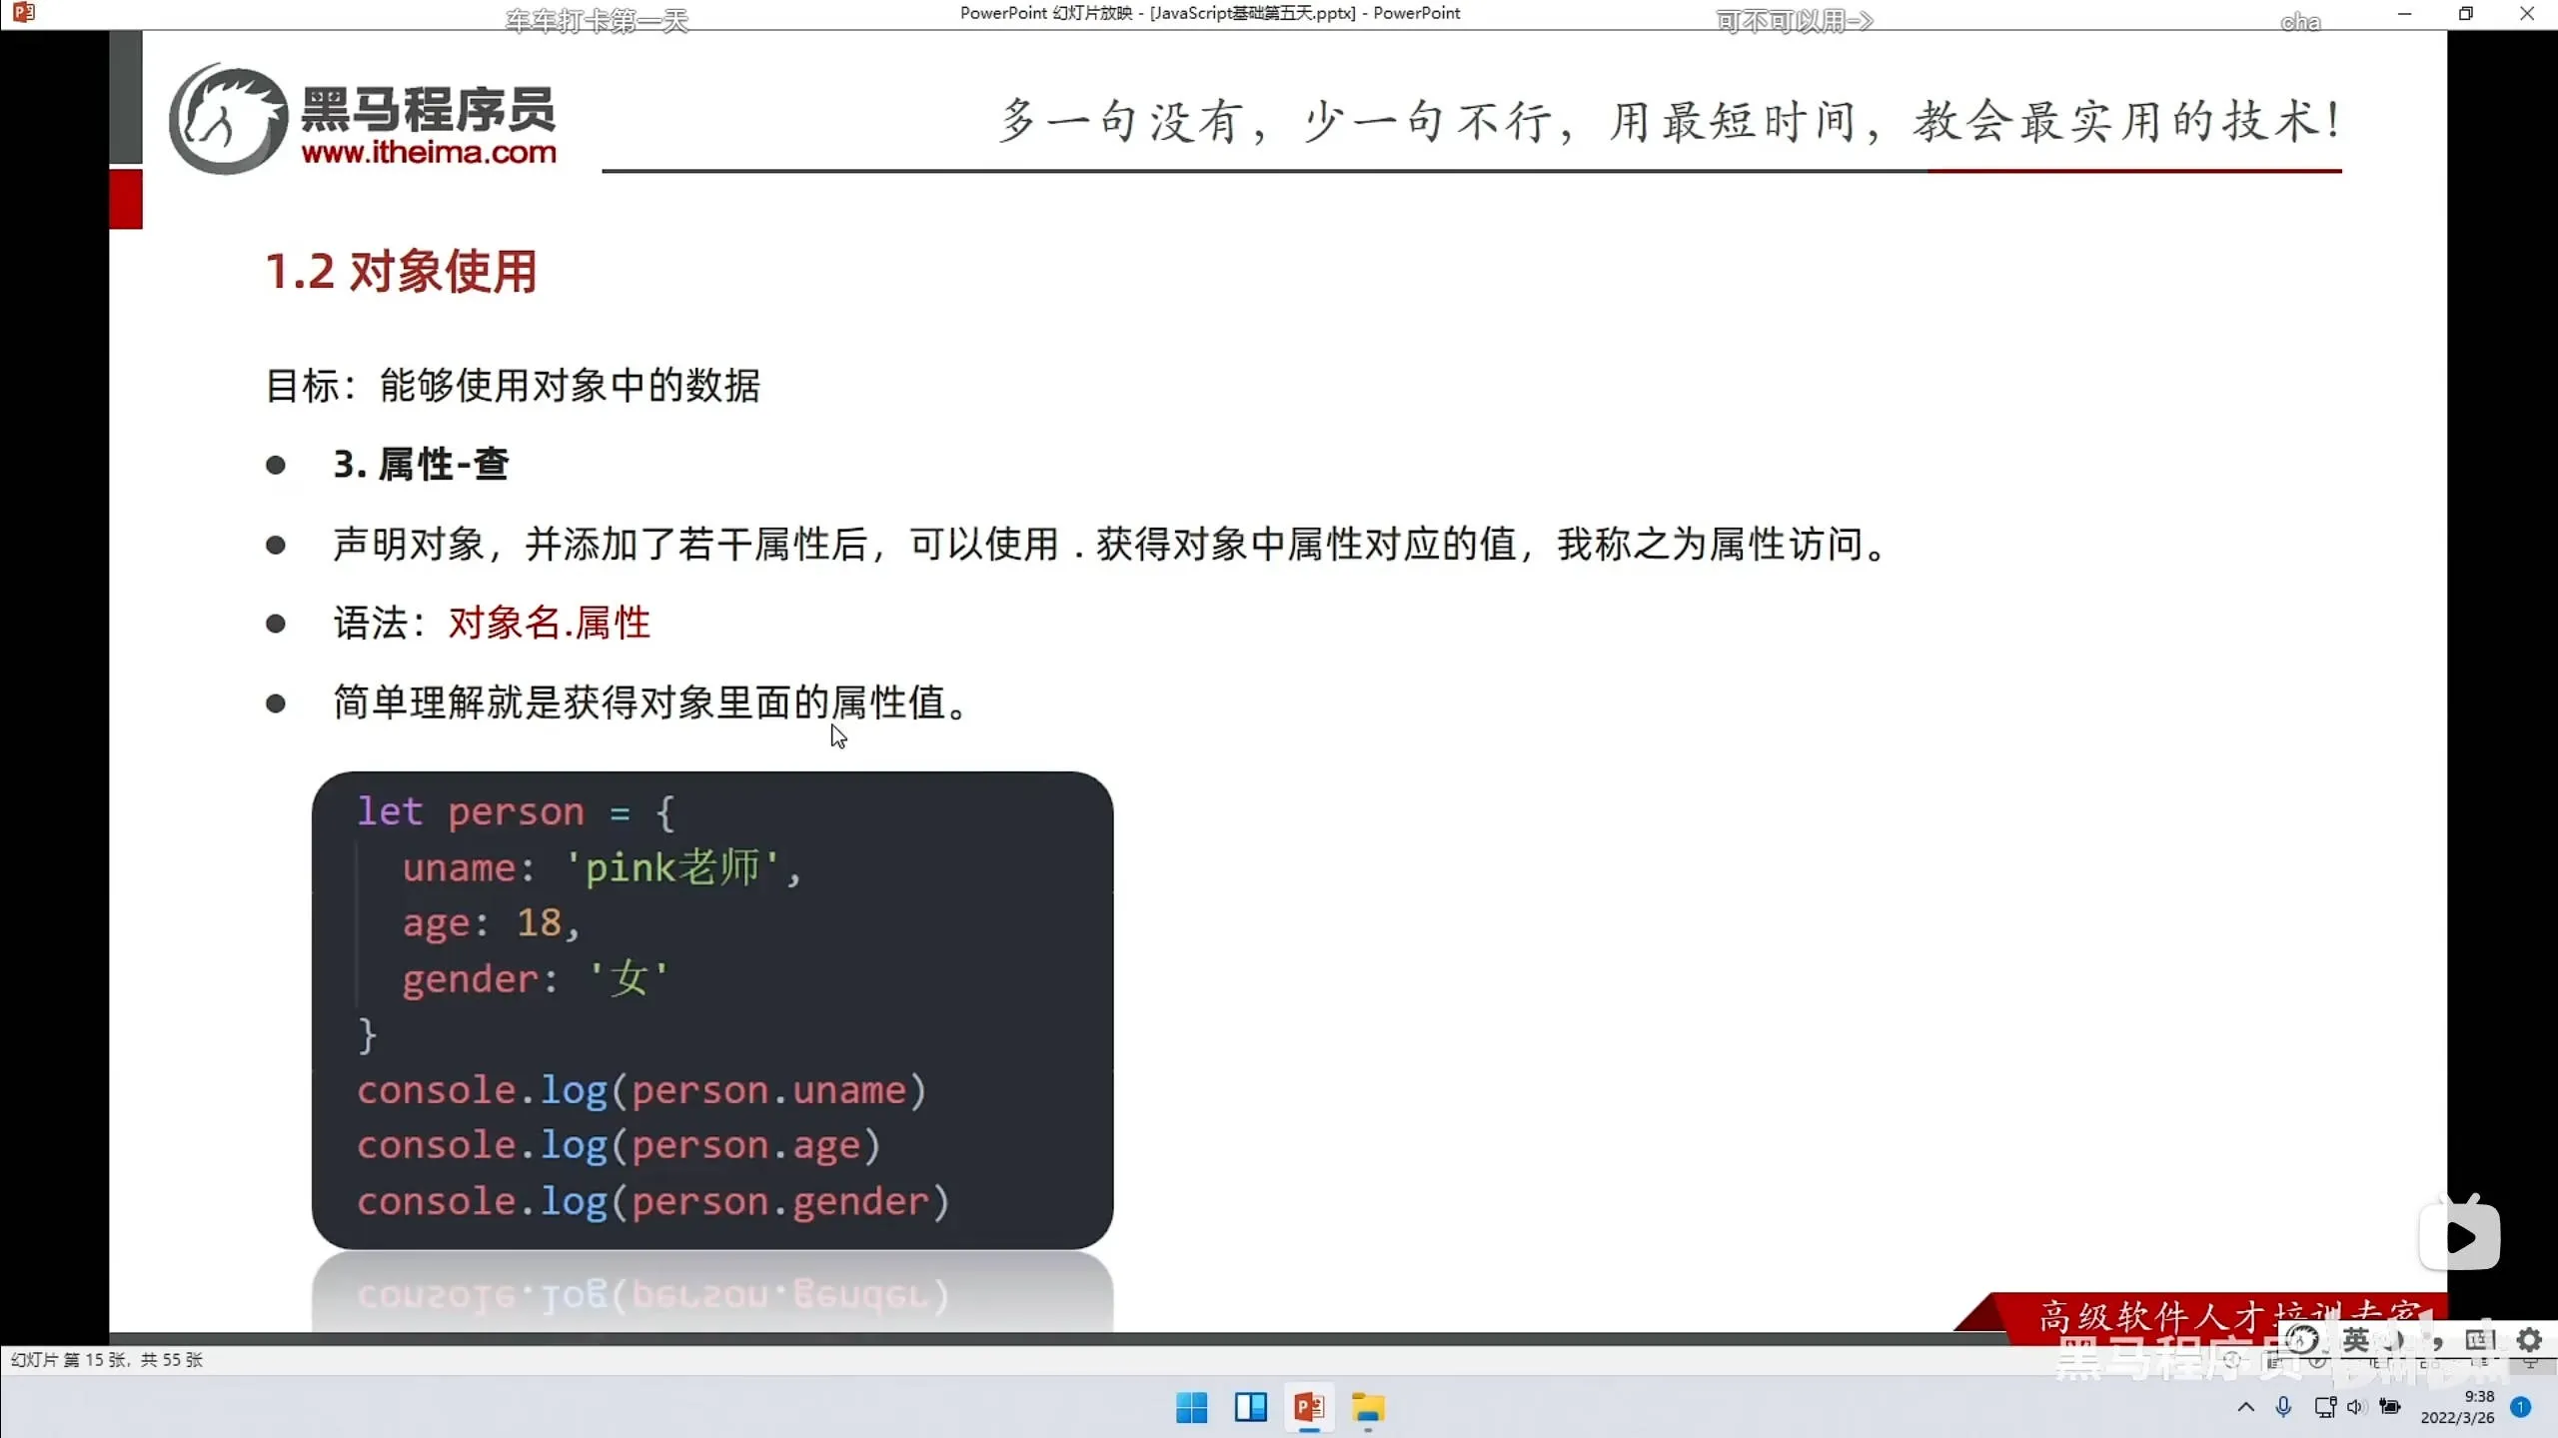This screenshot has height=1438, width=2558.
Task: Click the www.itheima.com link text
Action: pyautogui.click(x=429, y=152)
